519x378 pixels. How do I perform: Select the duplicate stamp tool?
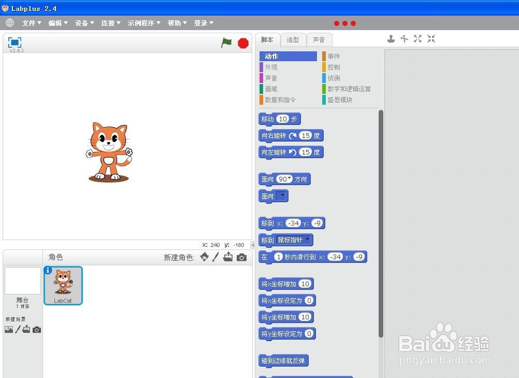pos(391,39)
